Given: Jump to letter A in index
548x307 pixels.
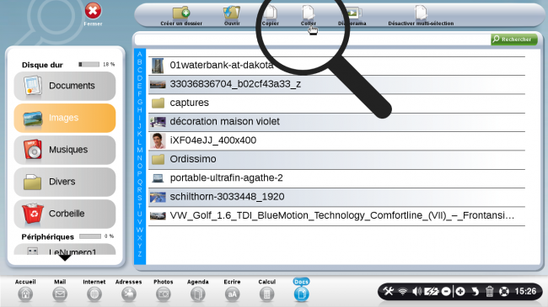Looking at the screenshot, I should [139, 54].
